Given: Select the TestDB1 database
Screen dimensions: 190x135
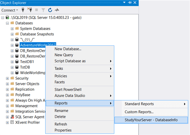Looking at the screenshot, I should click(x=27, y=62).
